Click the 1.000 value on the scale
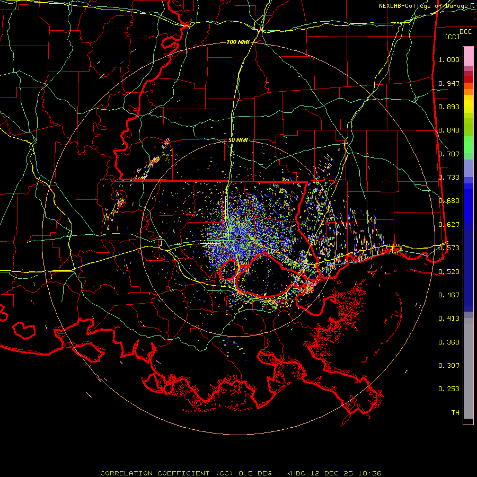The height and width of the screenshot is (477, 477). point(449,59)
